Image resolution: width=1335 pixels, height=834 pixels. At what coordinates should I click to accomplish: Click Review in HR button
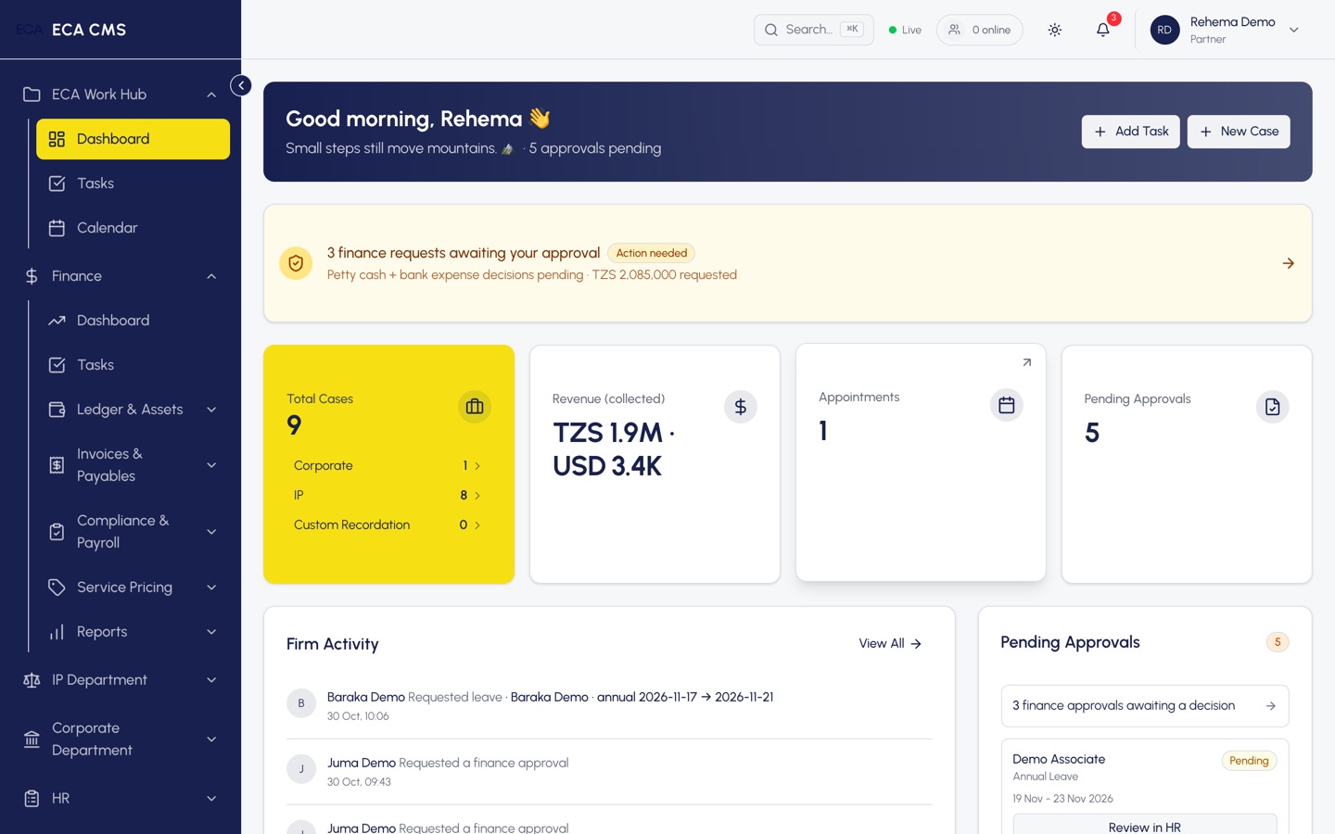(1145, 825)
